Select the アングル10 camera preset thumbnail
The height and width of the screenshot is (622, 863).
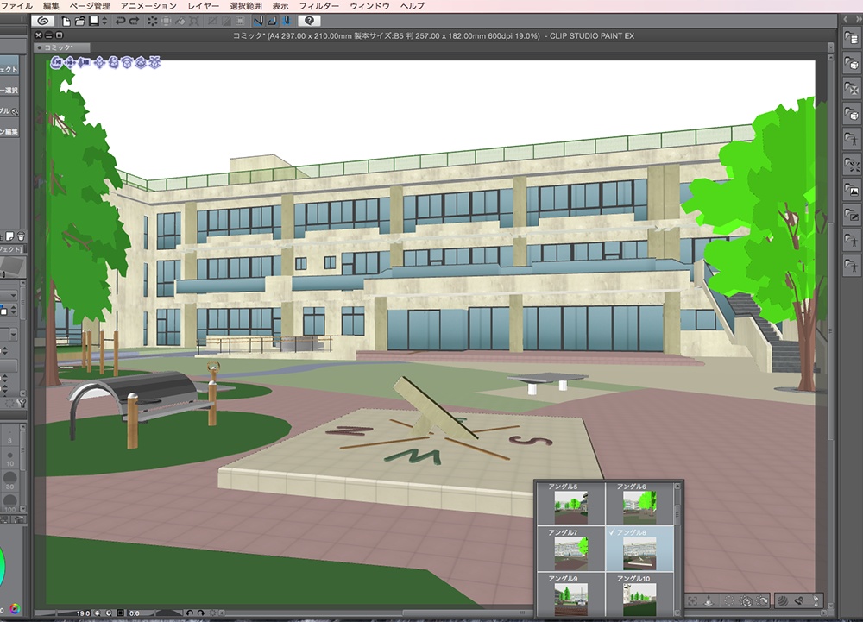coord(638,595)
